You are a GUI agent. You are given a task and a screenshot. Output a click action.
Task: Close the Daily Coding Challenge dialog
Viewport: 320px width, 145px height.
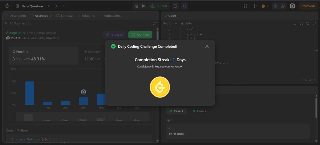pyautogui.click(x=207, y=46)
